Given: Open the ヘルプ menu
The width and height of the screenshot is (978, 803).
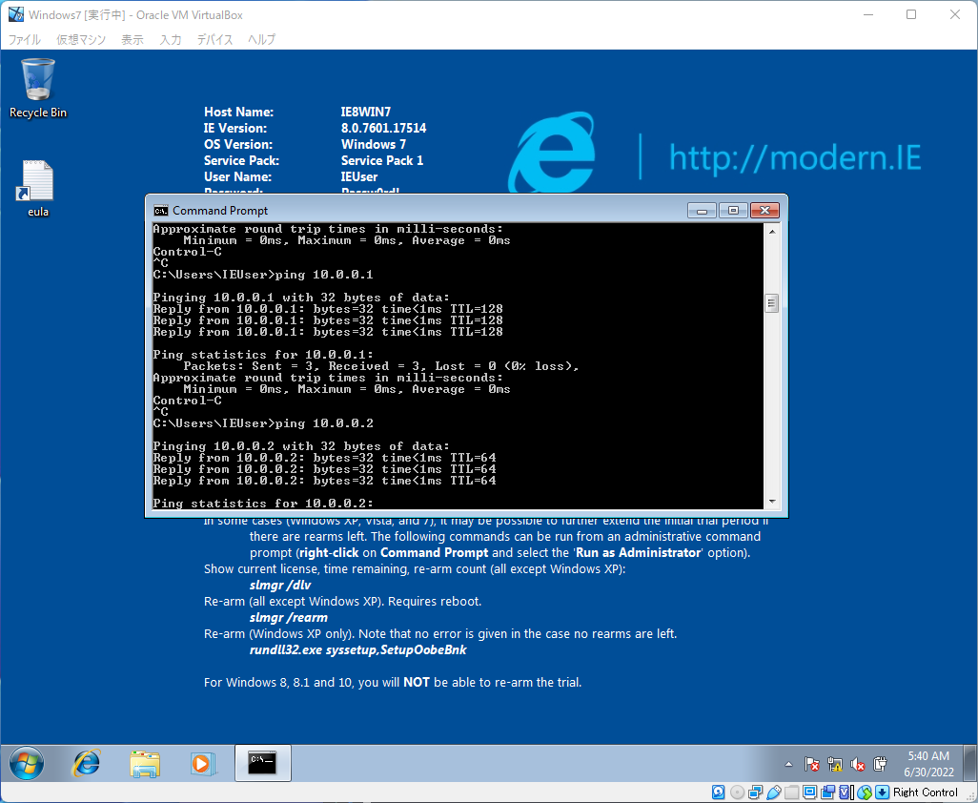Looking at the screenshot, I should point(261,39).
